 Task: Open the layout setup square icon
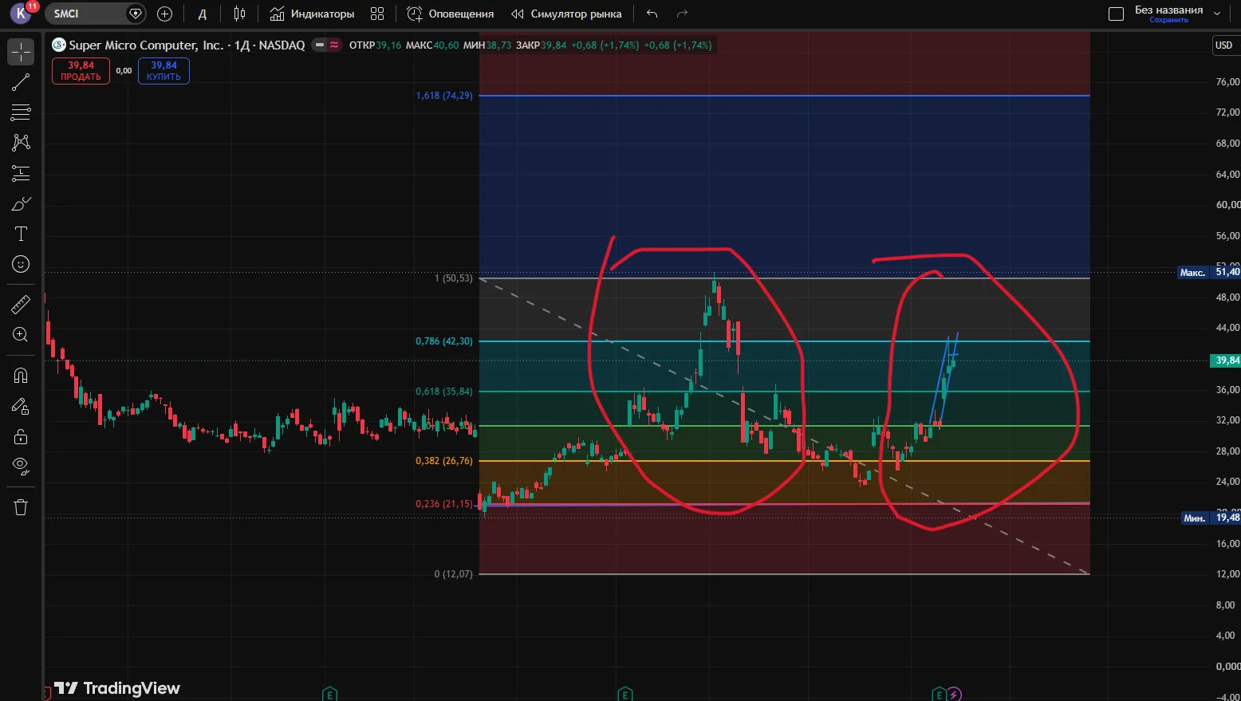(x=1117, y=14)
